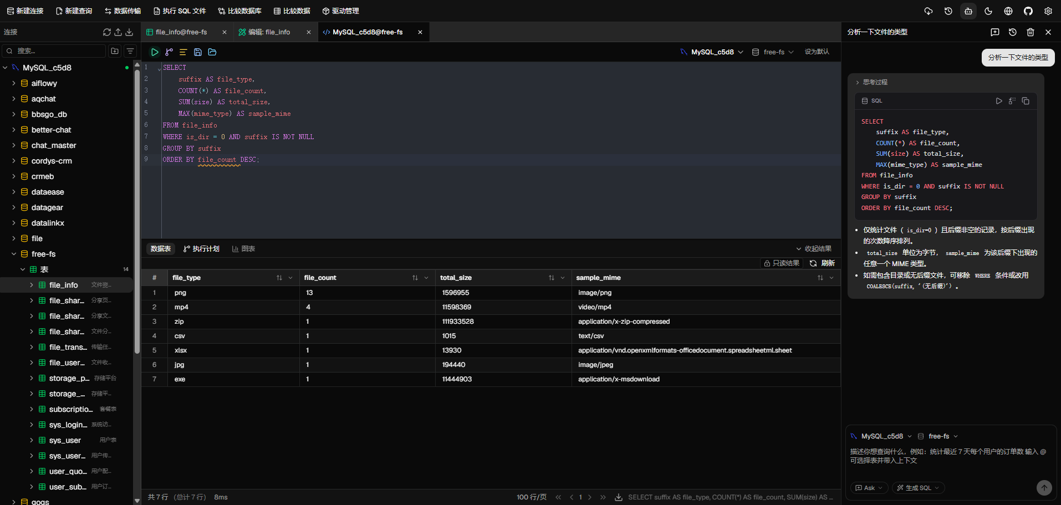
Task: Collapse the free-fs database node
Action: pos(14,254)
